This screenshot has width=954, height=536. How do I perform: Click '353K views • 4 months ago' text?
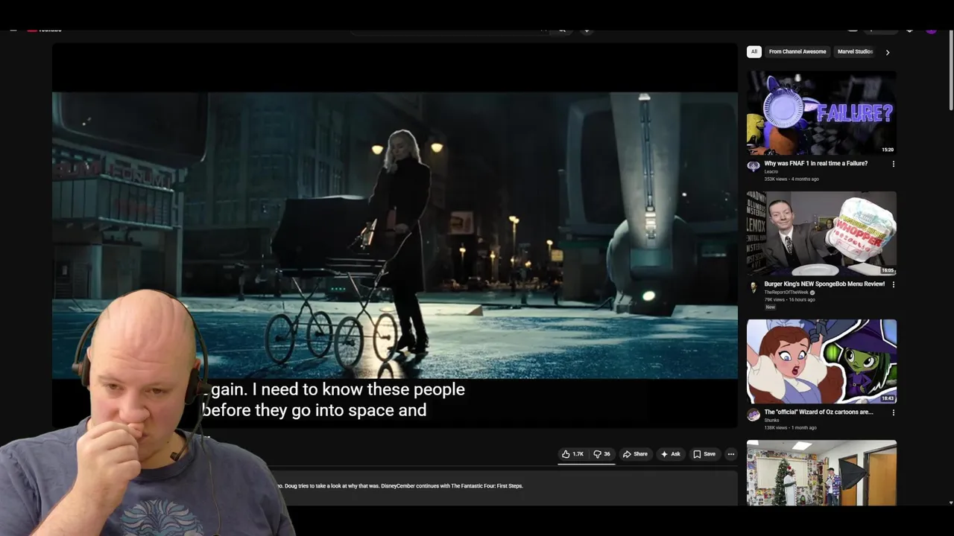(792, 179)
